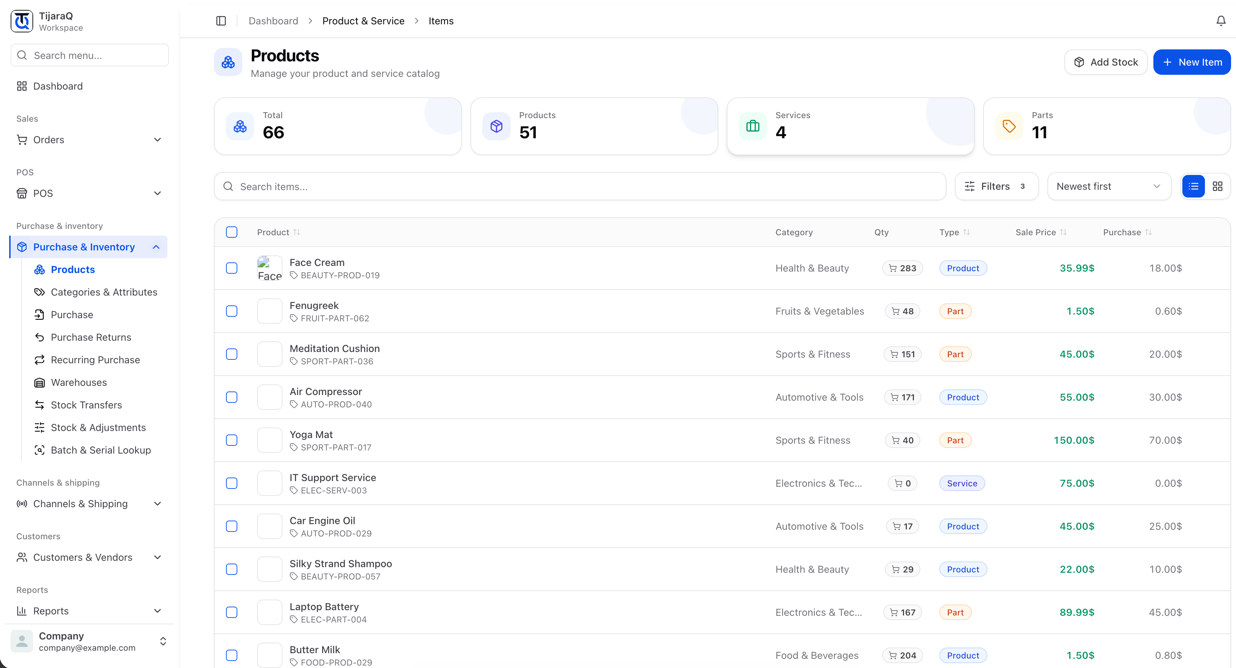This screenshot has width=1236, height=668.
Task: Sort by Type column arrows
Action: (x=966, y=232)
